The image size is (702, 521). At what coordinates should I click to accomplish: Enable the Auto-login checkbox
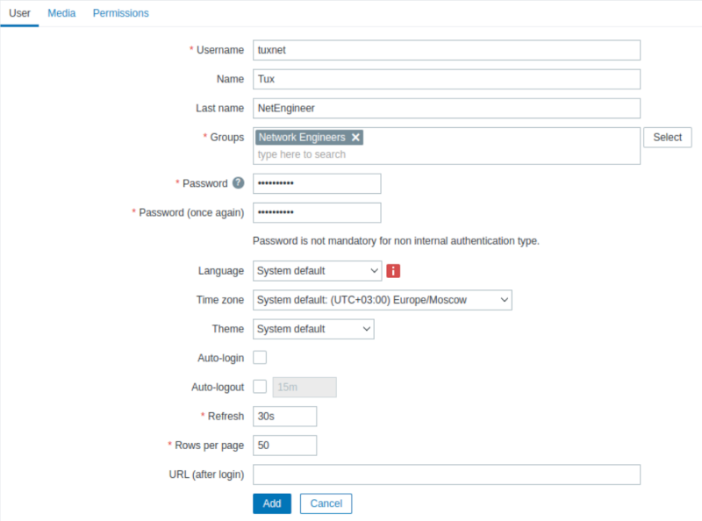tap(260, 358)
